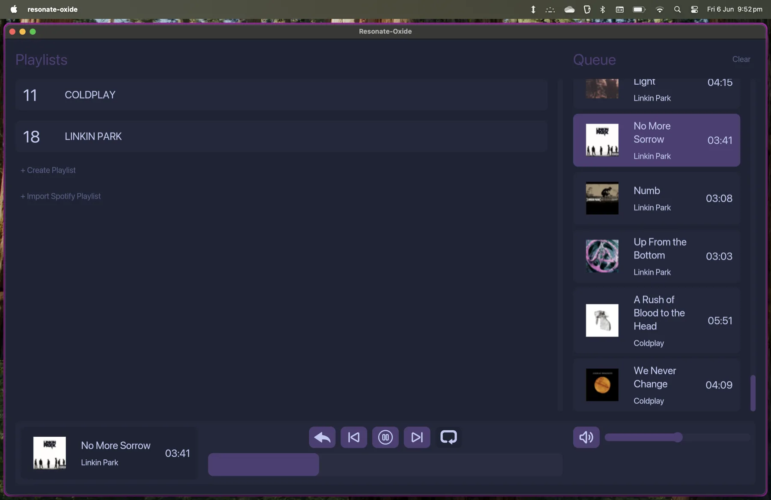Click the We Never Change album cover

pos(602,385)
